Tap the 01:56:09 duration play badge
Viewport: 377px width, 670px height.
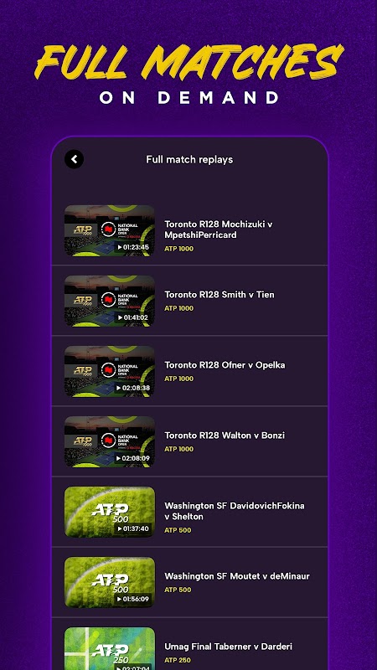[x=133, y=599]
